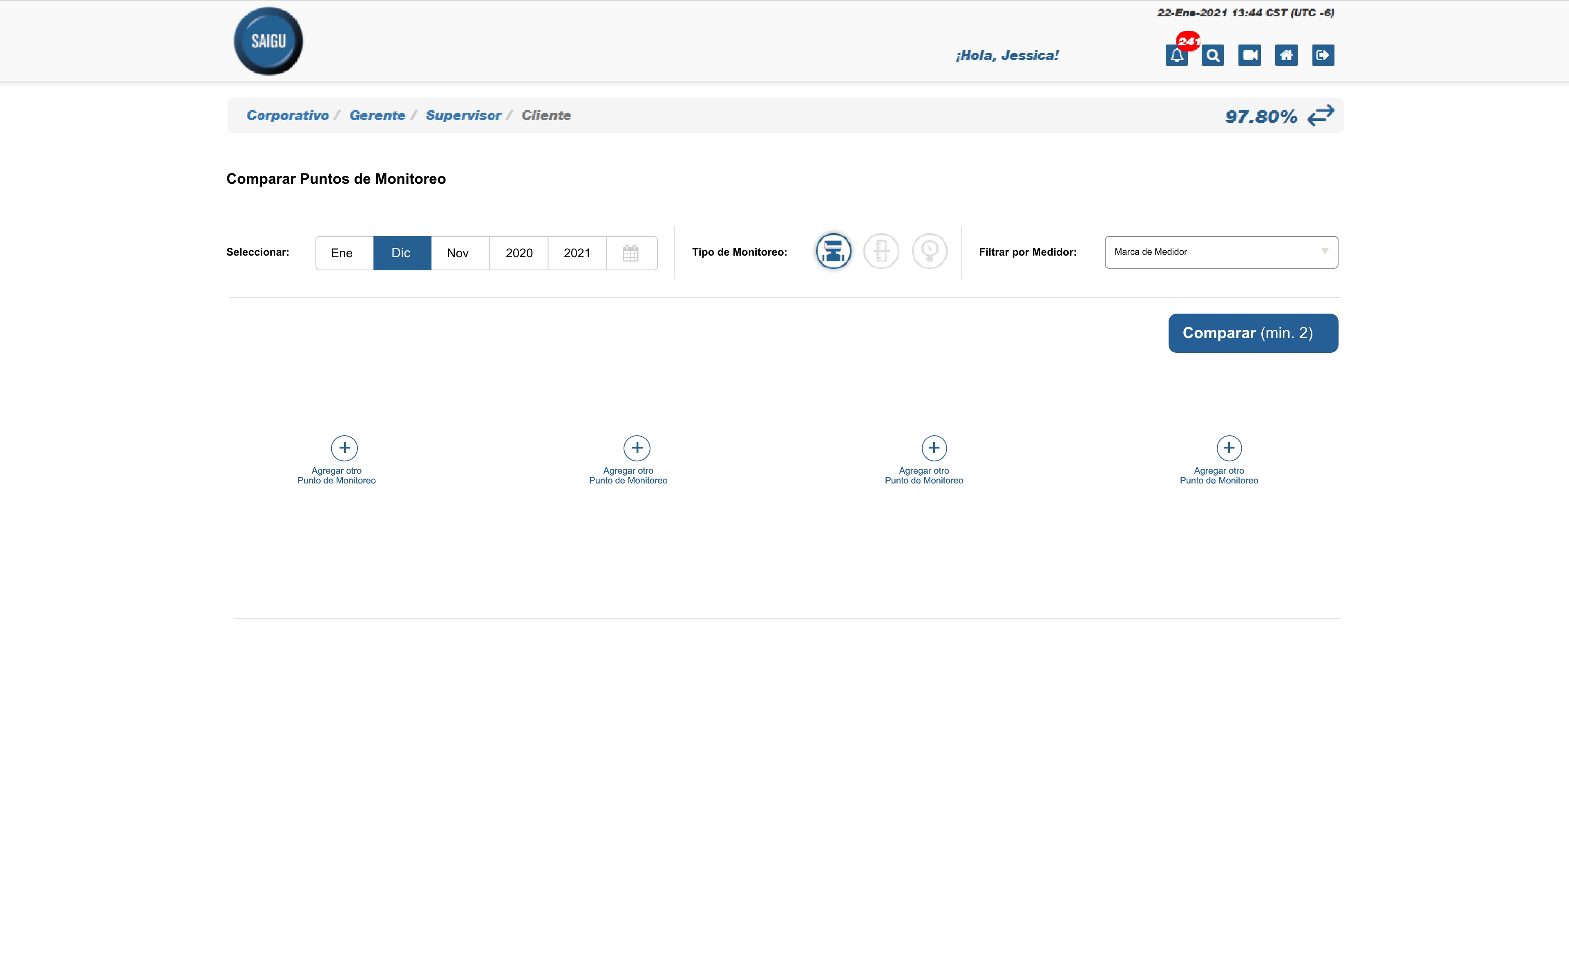1569x980 pixels.
Task: Choose the 2020 year option
Action: coord(519,253)
